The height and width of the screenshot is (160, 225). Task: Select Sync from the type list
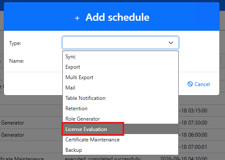click(120, 57)
